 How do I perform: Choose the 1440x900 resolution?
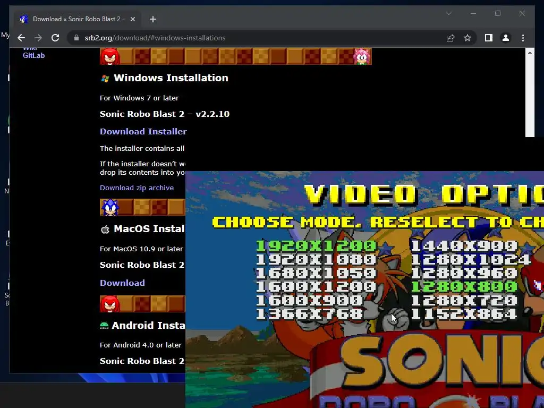coord(464,245)
